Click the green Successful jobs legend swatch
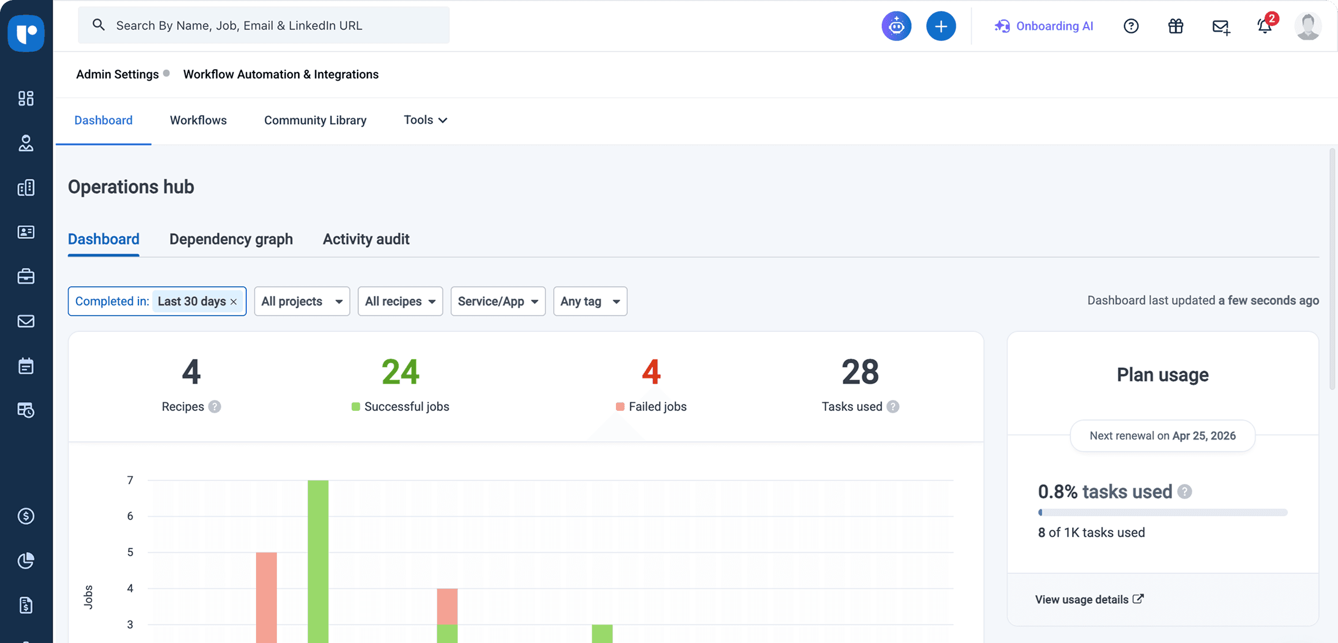Screen dimensions: 1338x643 [x=356, y=407]
